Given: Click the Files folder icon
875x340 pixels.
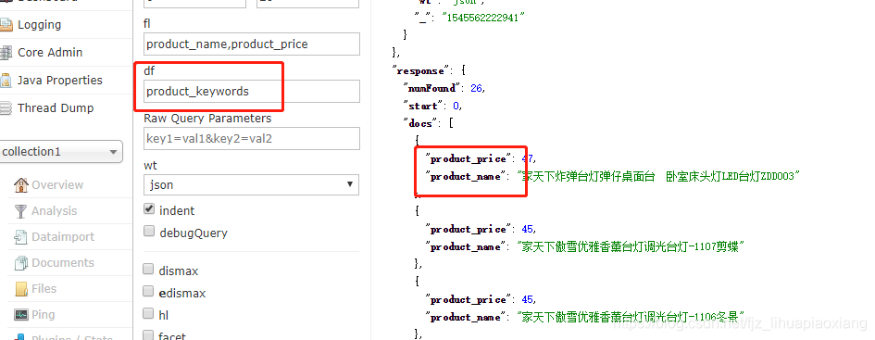Looking at the screenshot, I should pyautogui.click(x=20, y=289).
